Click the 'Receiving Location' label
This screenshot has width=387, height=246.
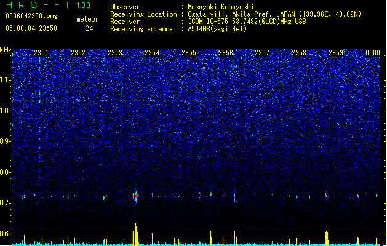tap(143, 14)
